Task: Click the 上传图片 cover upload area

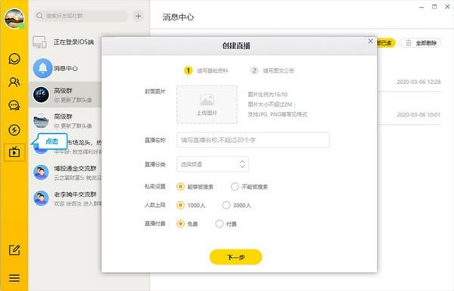Action: [x=207, y=105]
